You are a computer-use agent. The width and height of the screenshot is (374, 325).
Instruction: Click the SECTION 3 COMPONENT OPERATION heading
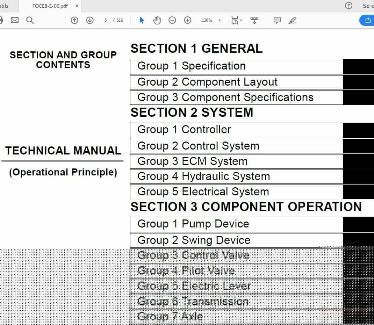pos(246,207)
